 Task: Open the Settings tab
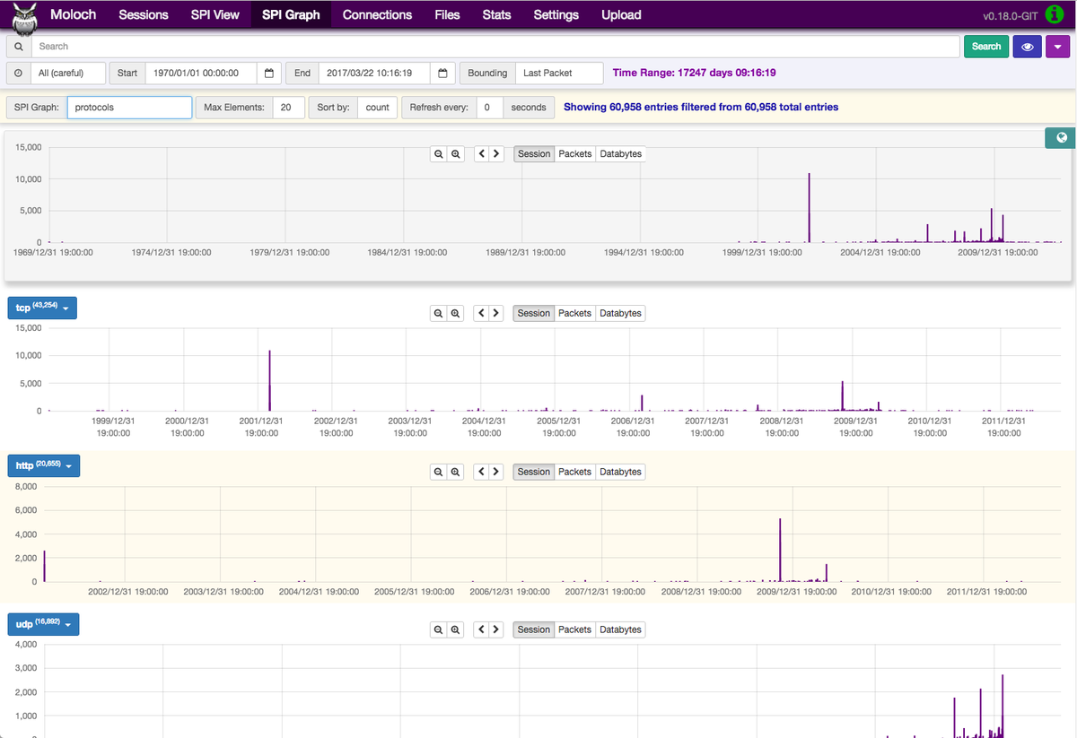(556, 14)
